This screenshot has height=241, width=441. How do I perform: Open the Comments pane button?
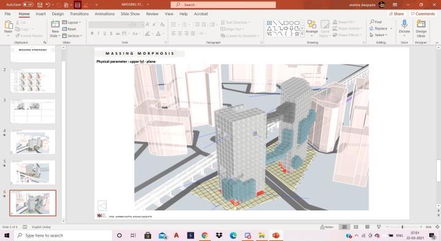coord(423,13)
